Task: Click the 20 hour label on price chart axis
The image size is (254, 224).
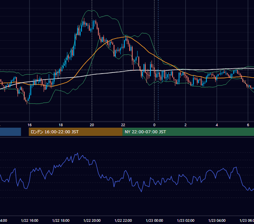Action: (x=92, y=125)
